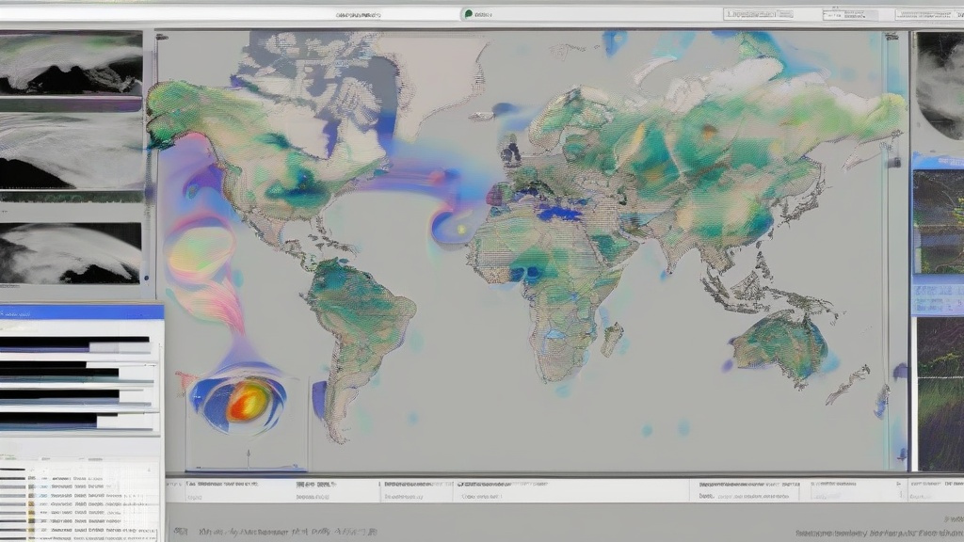Image resolution: width=964 pixels, height=542 pixels.
Task: Open the second cloud satellite thumbnail on the left
Action: click(x=71, y=151)
